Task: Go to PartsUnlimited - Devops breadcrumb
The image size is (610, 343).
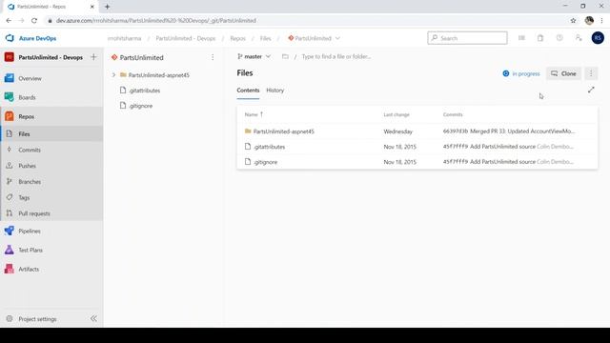Action: (x=186, y=38)
